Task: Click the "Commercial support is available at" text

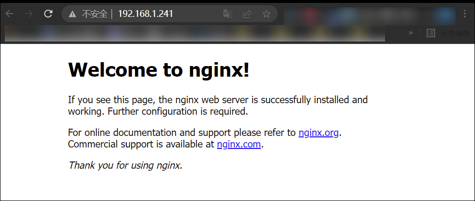Action: click(x=141, y=144)
